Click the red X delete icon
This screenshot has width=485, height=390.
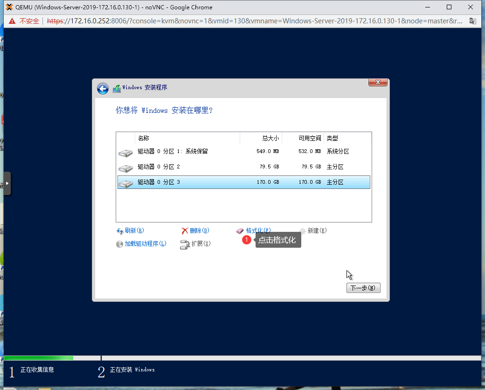tap(185, 231)
